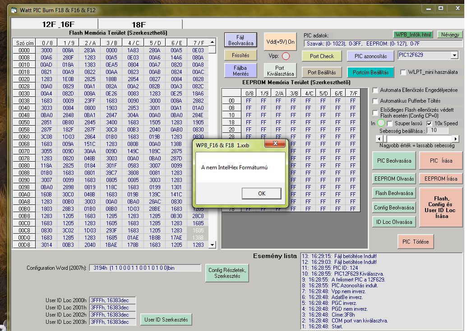Click Flash table scrollbar down arrow
The width and height of the screenshot is (467, 331).
pos(212,245)
